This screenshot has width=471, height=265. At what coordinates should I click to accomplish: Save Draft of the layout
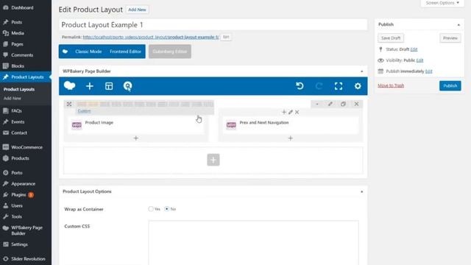click(391, 38)
